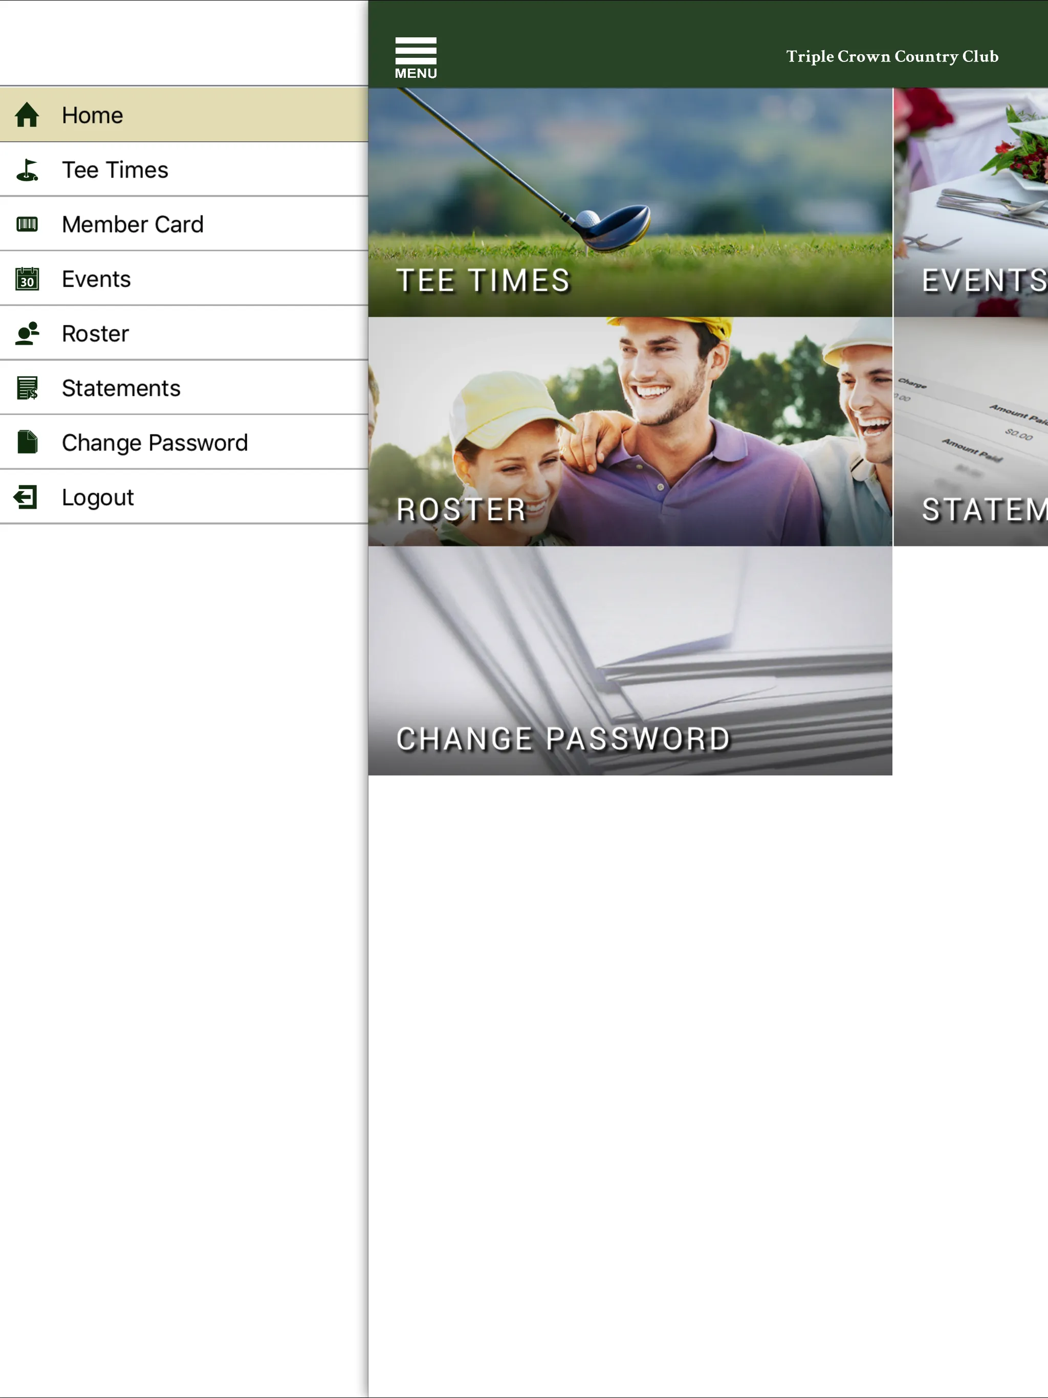Expand the EVENTS section

[973, 204]
